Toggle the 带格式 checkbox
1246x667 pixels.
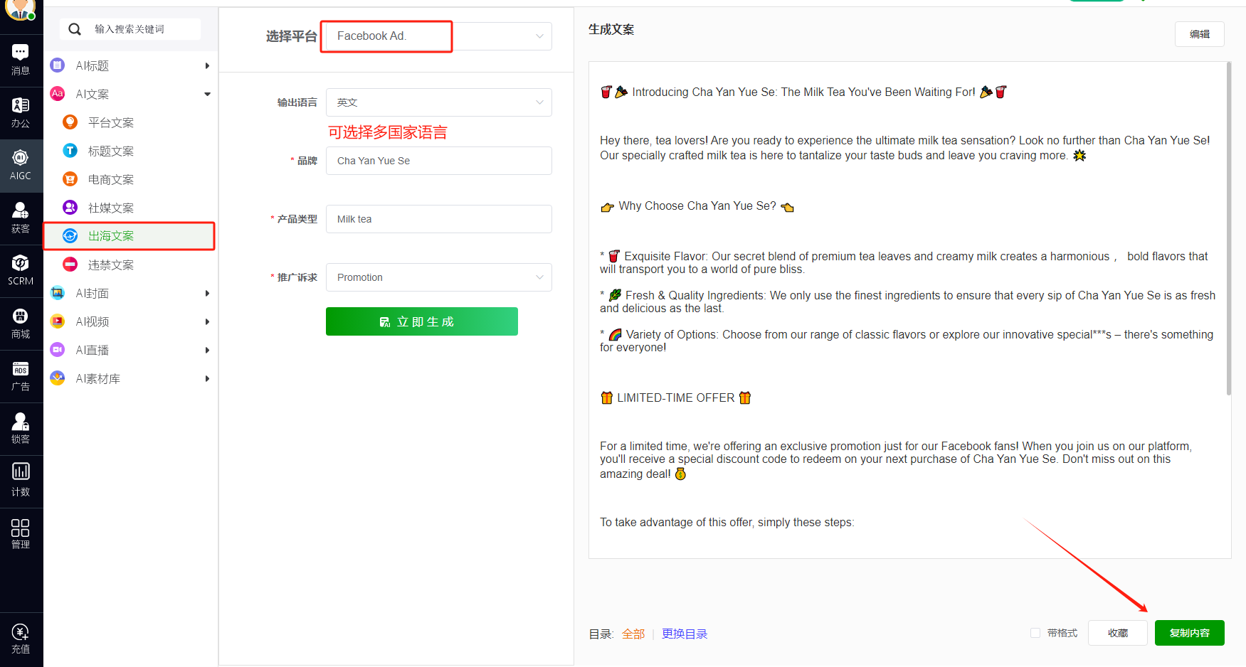tap(1035, 633)
